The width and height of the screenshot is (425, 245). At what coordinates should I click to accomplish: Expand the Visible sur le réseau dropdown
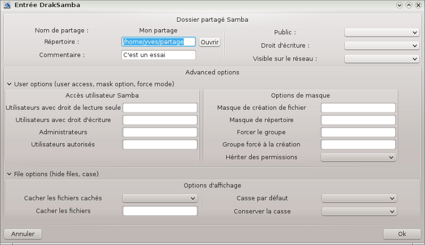pyautogui.click(x=381, y=58)
